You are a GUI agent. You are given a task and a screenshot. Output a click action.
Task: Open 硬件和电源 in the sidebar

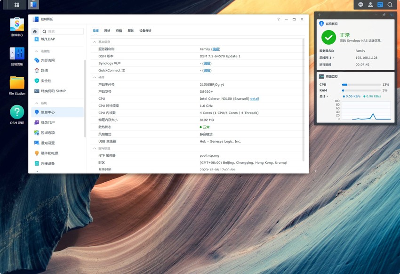coord(57,153)
